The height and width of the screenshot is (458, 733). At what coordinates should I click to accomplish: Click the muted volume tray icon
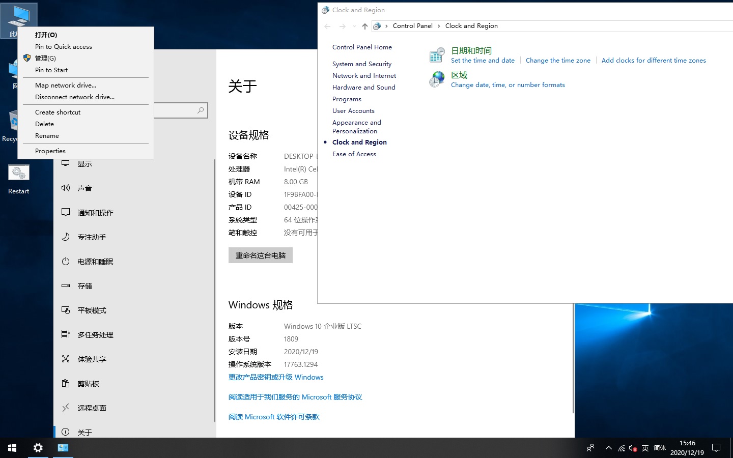coord(633,448)
